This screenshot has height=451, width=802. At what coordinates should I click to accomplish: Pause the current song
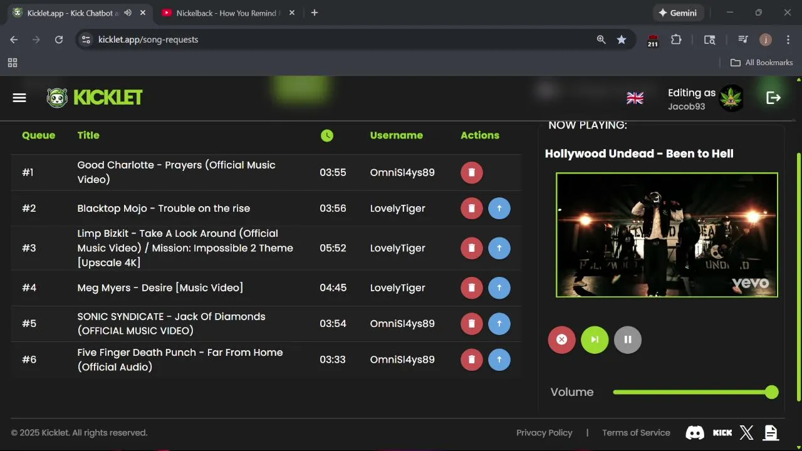tap(628, 340)
